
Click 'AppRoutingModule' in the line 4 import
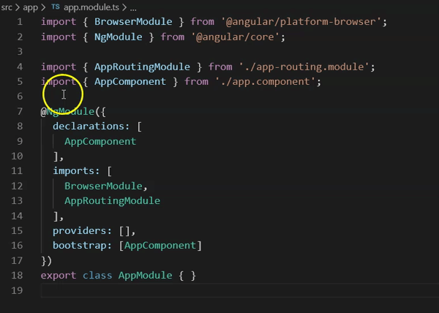pos(142,67)
